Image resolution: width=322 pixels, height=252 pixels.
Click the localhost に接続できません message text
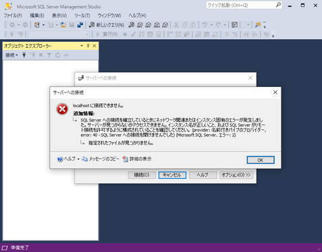click(x=98, y=106)
